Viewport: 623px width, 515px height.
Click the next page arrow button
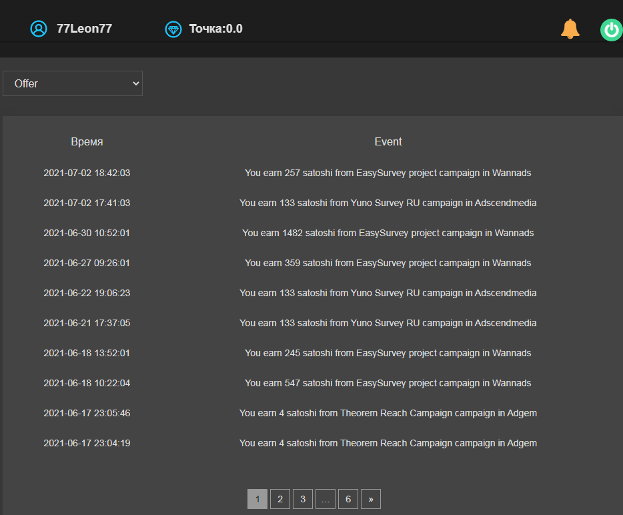point(371,499)
